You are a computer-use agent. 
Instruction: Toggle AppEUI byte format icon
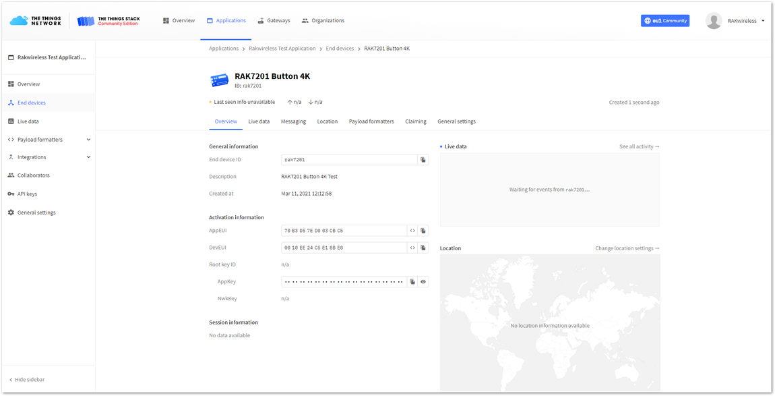tap(412, 231)
